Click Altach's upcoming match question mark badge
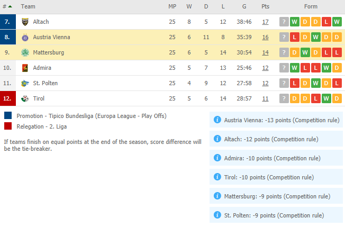Viewport: 345px width, 227px height. pyautogui.click(x=284, y=22)
